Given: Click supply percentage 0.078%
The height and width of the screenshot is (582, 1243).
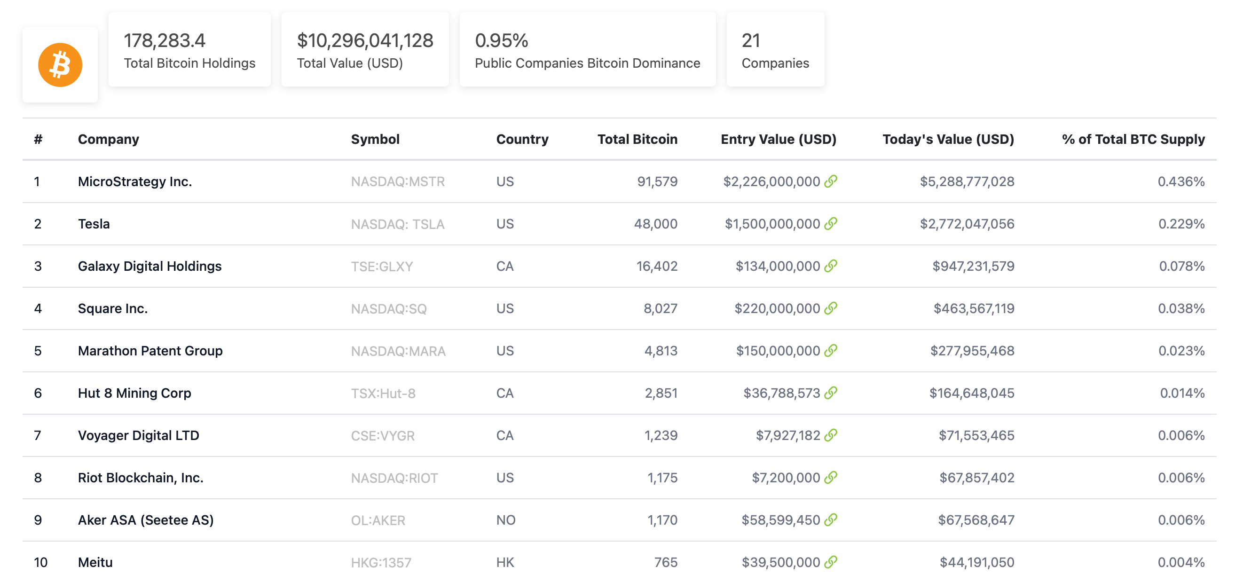Looking at the screenshot, I should pyautogui.click(x=1182, y=267).
